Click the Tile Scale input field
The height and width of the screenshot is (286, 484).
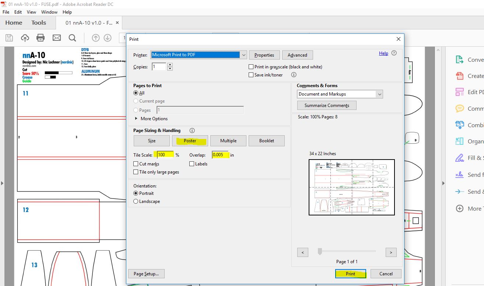tap(165, 155)
